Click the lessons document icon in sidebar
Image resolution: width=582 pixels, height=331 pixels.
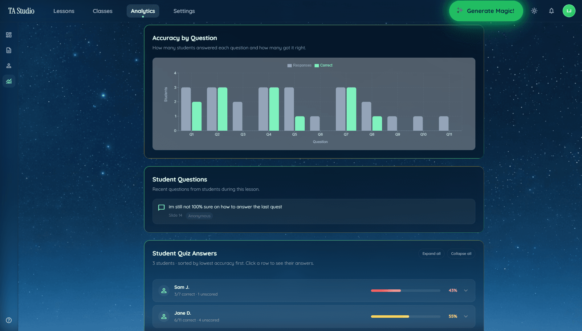9,50
